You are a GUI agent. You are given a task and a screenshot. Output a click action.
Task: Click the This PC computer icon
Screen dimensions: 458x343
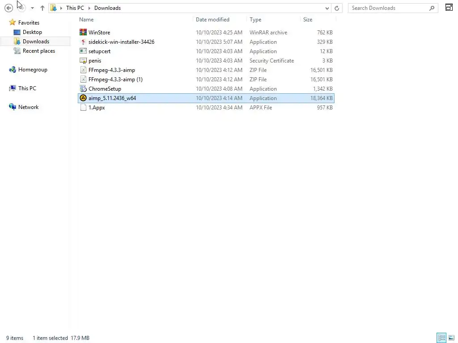point(12,88)
